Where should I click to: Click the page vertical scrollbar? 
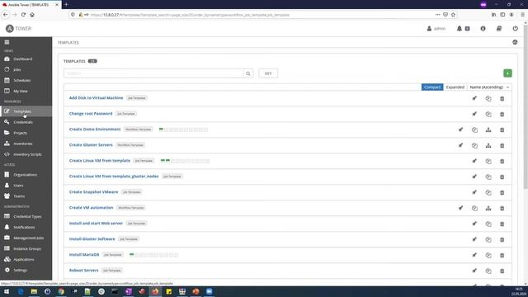click(526, 108)
